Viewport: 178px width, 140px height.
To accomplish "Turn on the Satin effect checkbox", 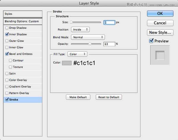I will (7, 74).
